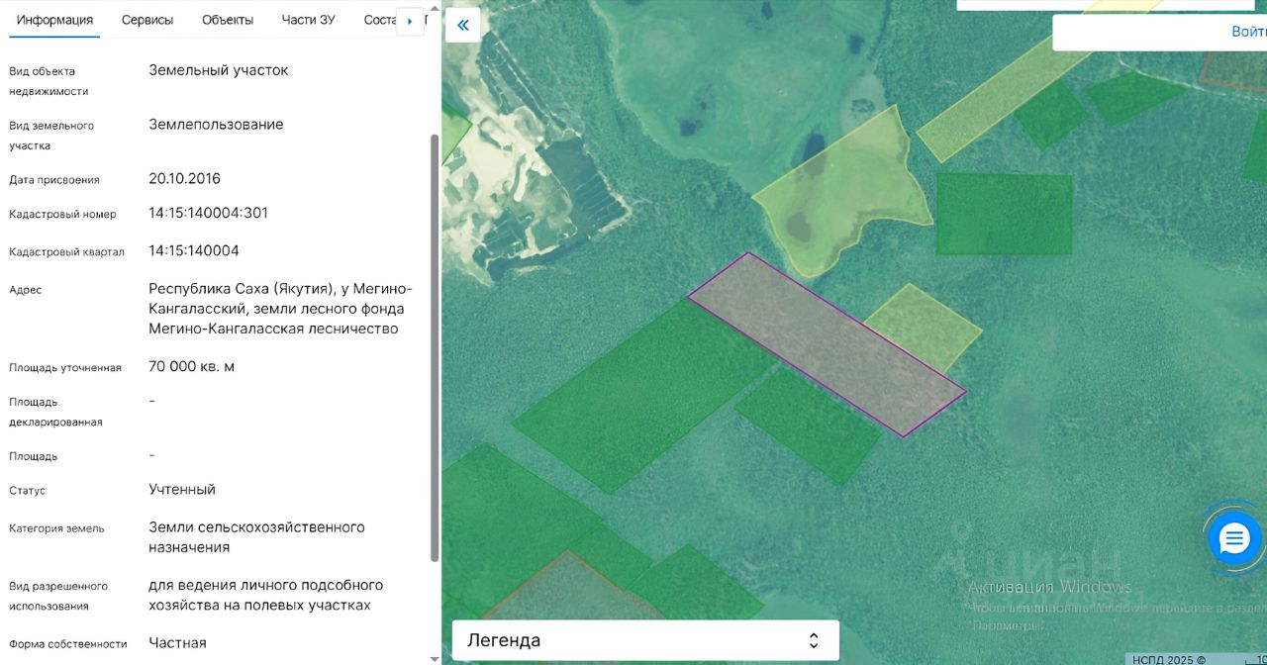Click the cadastral quarter value 14:15:140004
This screenshot has height=665, width=1267.
tap(194, 250)
